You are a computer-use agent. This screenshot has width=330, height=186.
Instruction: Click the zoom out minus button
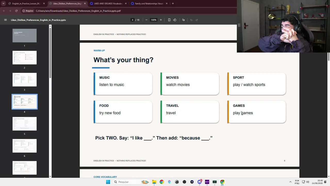(x=146, y=20)
